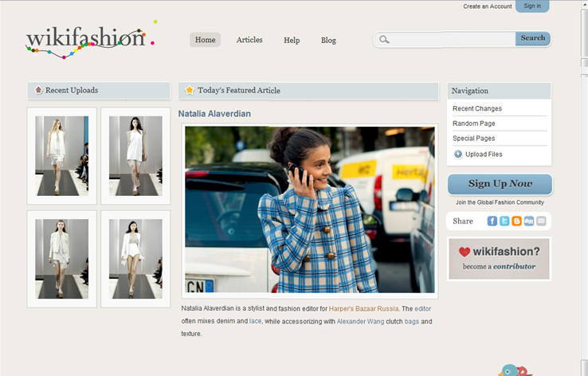Open the Articles menu item

pyautogui.click(x=249, y=40)
